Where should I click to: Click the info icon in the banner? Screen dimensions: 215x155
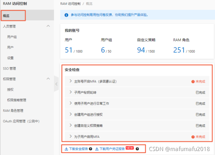[66, 15]
